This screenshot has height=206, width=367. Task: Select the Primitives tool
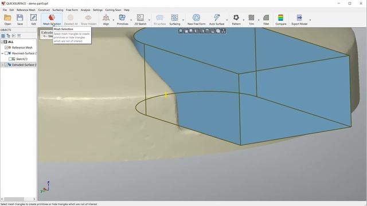click(x=122, y=19)
